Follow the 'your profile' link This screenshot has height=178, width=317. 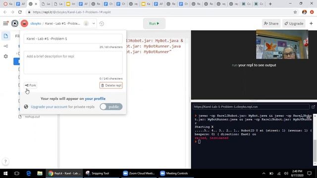click(x=95, y=98)
